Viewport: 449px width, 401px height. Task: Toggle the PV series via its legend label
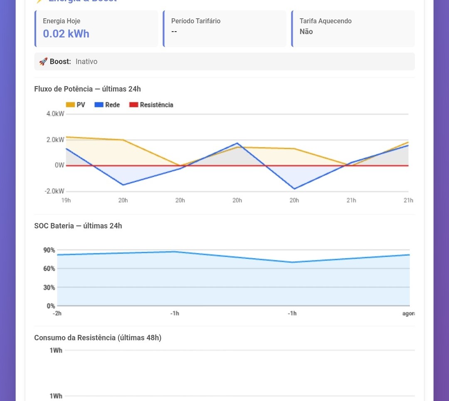click(81, 105)
